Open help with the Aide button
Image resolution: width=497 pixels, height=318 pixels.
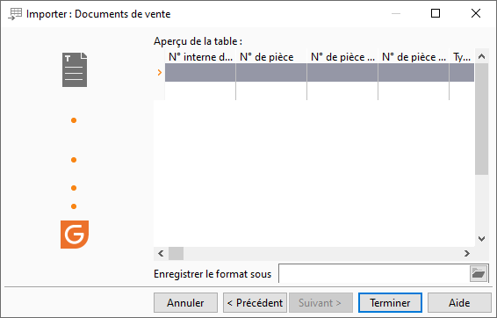[x=459, y=303]
